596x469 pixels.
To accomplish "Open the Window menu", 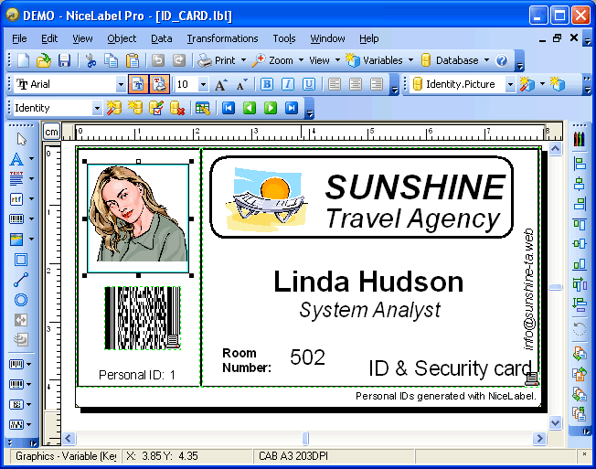I will (x=327, y=38).
